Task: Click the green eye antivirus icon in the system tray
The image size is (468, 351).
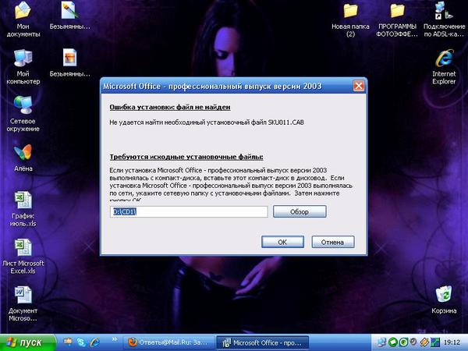Action: (x=403, y=342)
